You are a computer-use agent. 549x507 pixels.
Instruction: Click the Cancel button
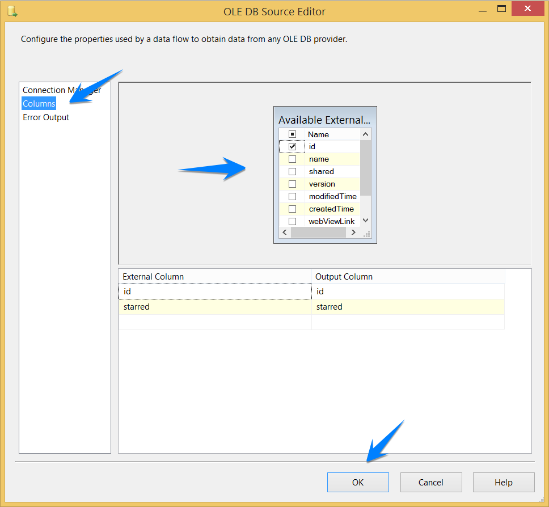click(431, 482)
